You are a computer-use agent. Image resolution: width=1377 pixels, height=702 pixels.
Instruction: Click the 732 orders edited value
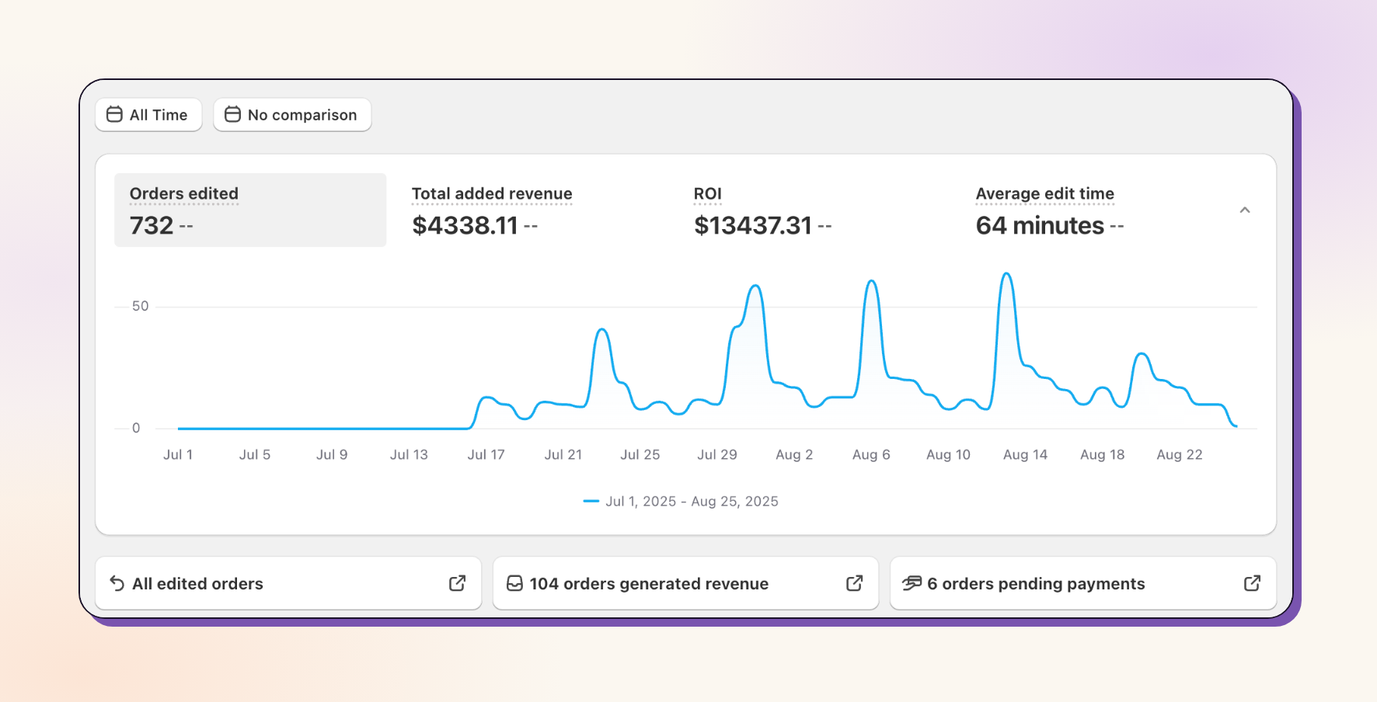point(152,225)
